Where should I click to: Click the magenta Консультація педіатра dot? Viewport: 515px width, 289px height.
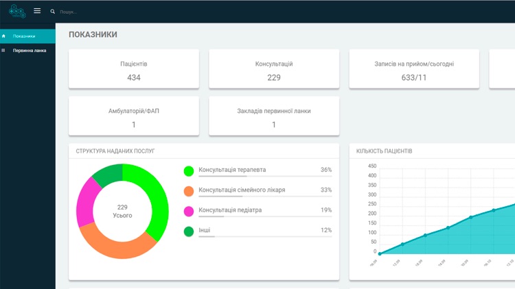click(189, 211)
